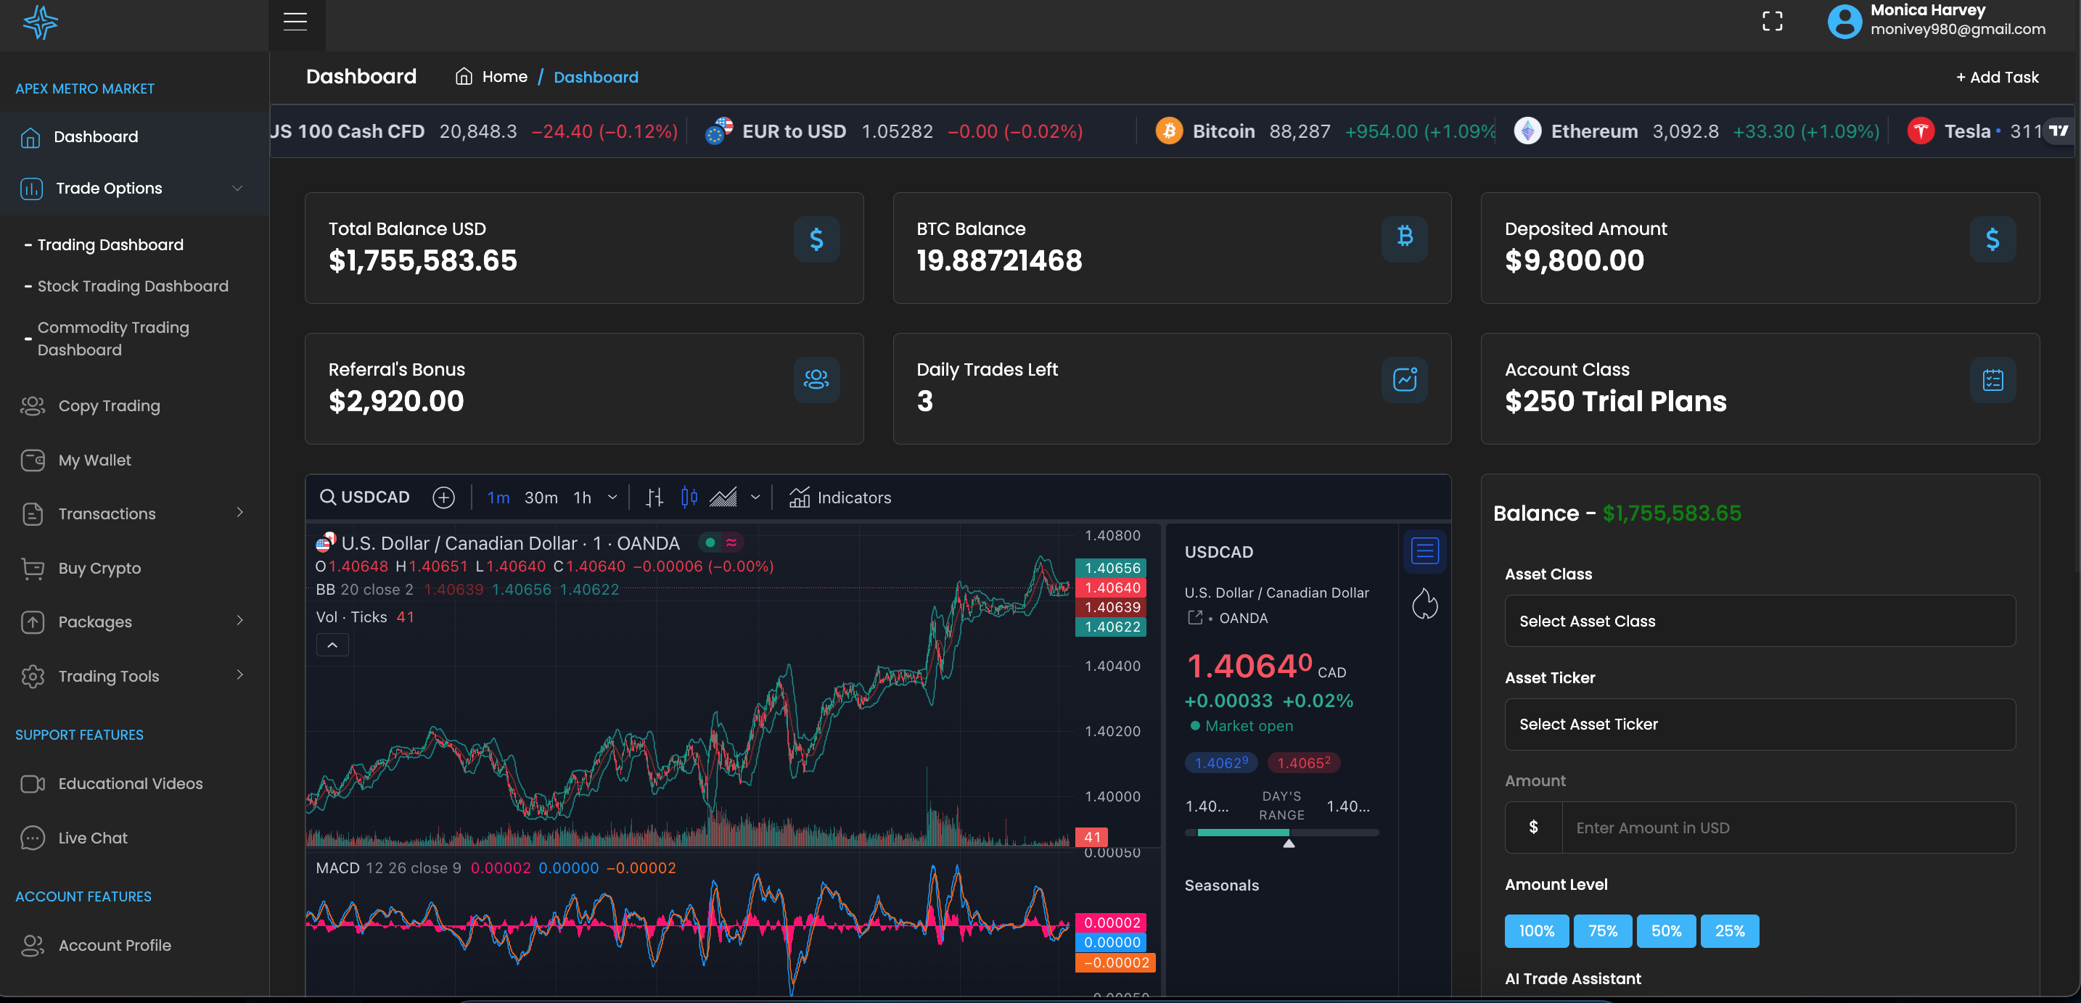Viewport: 2081px width, 1003px height.
Task: Select the candlestick chart style icon
Action: (x=689, y=498)
